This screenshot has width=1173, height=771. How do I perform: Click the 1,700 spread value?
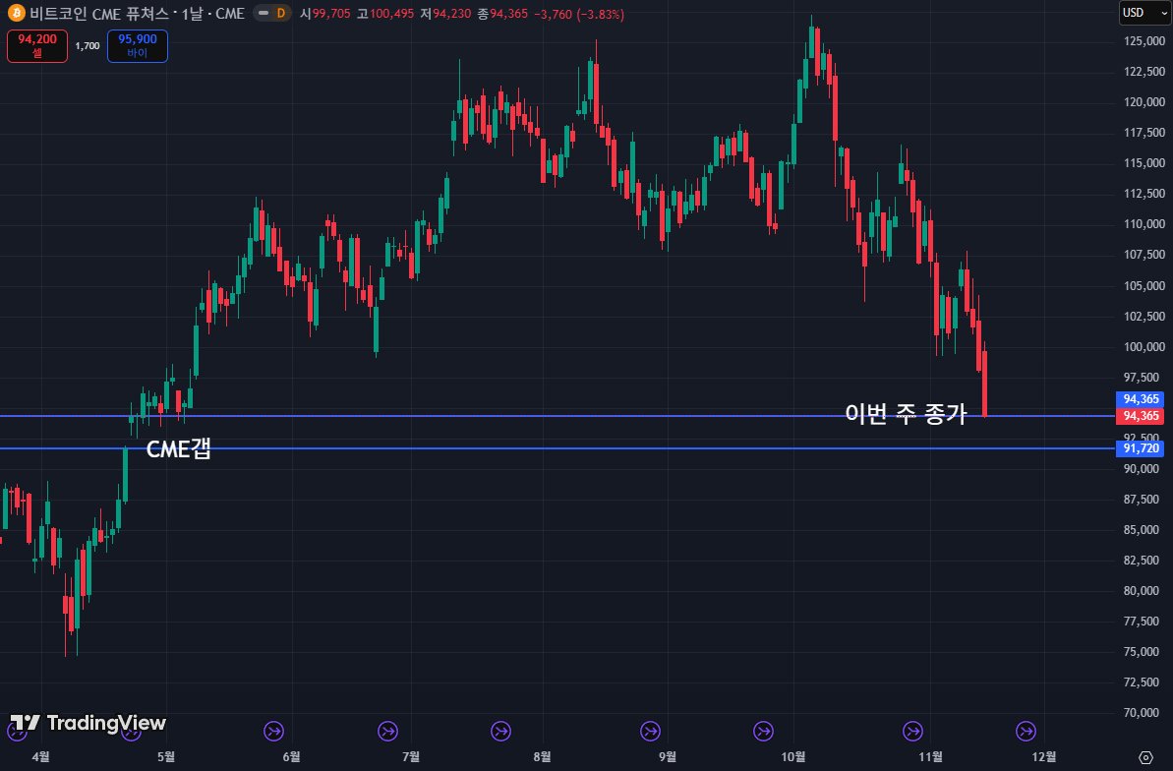88,46
